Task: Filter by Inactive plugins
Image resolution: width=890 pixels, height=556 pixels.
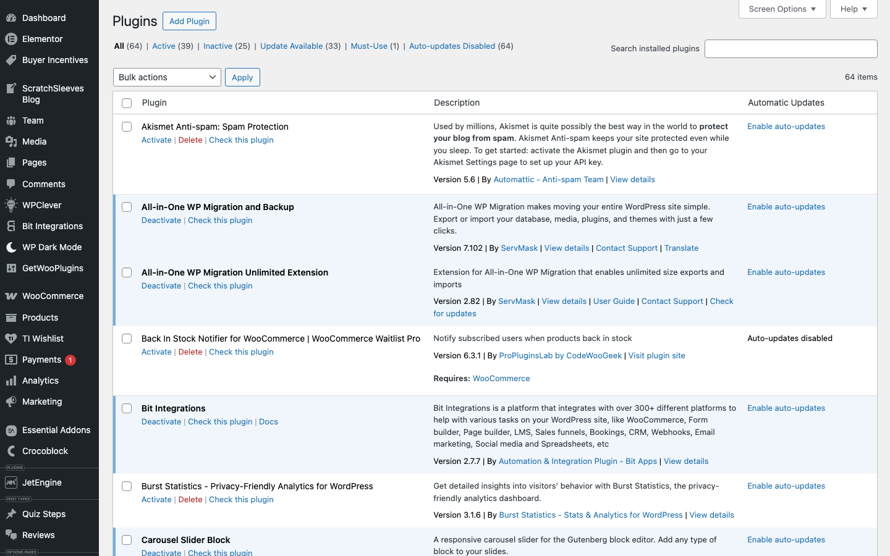Action: 218,46
